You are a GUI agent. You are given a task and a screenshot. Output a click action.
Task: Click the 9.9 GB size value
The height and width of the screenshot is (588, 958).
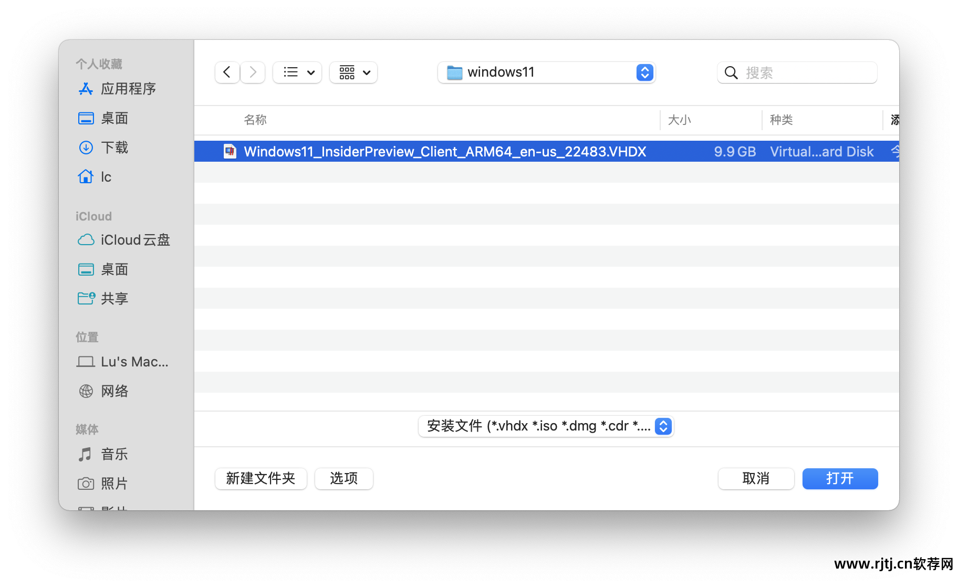(x=735, y=152)
